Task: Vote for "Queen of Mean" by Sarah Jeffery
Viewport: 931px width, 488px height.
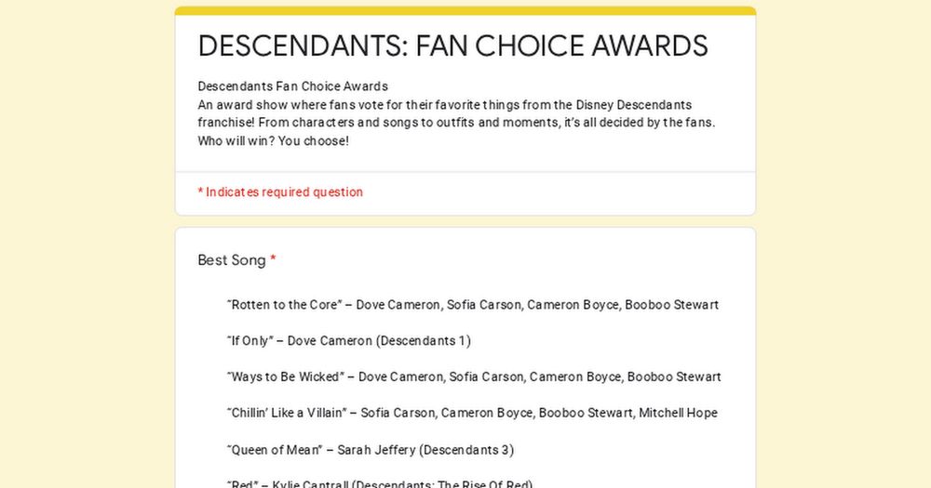Action: (370, 450)
